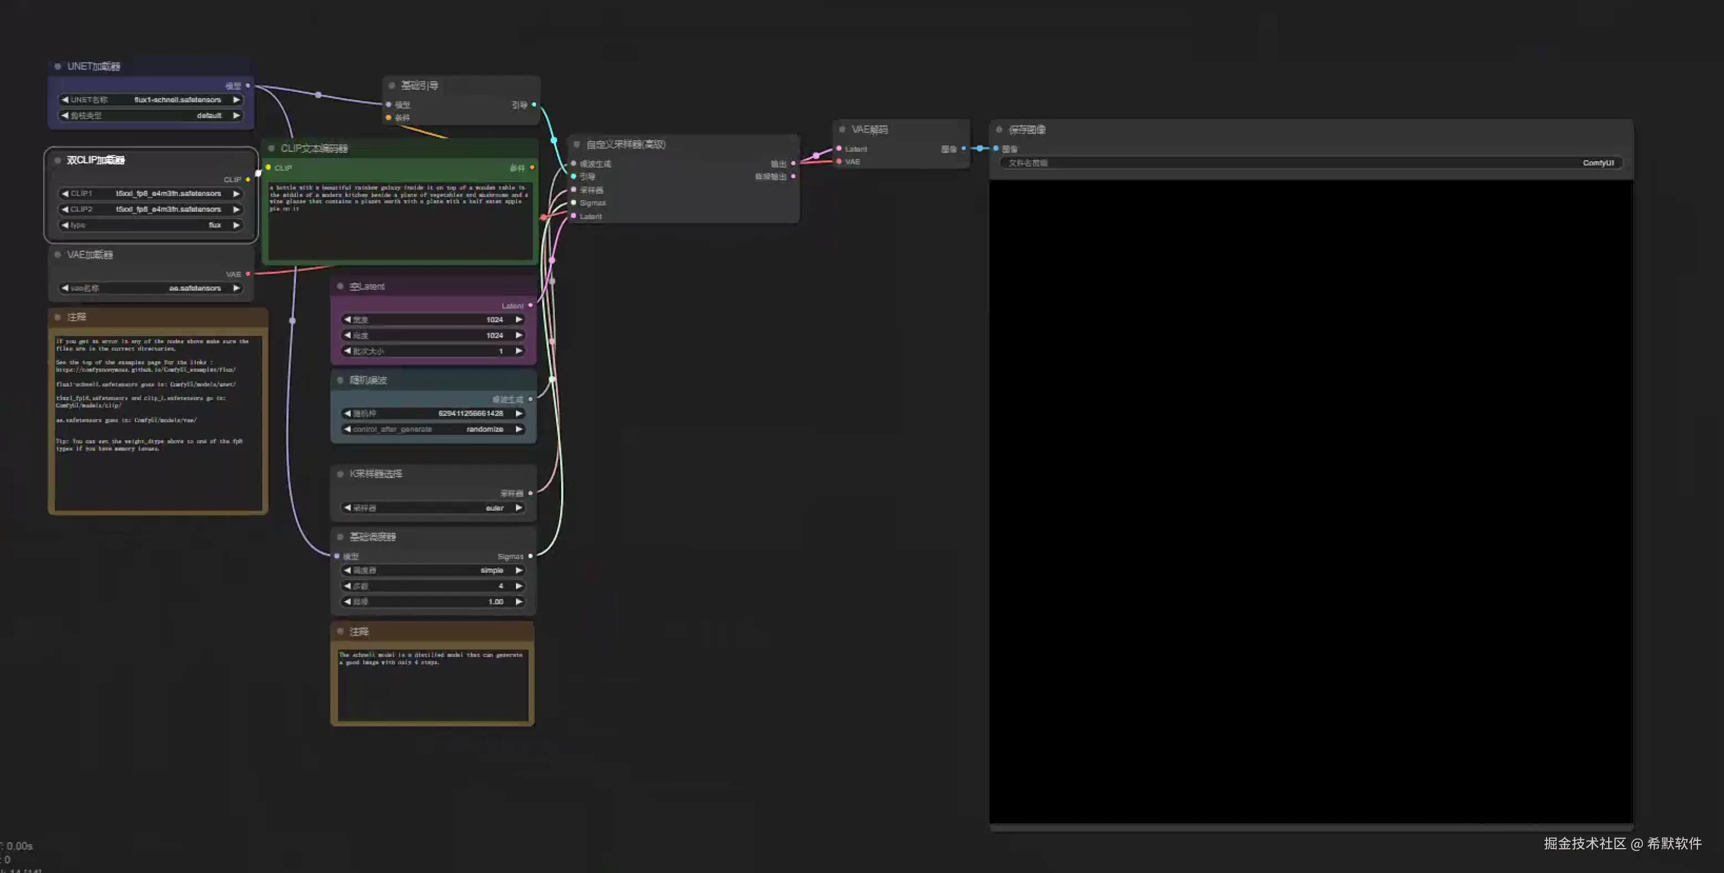Image resolution: width=1724 pixels, height=873 pixels.
Task: Click the VAE output port on VAE加载器
Action: (248, 274)
